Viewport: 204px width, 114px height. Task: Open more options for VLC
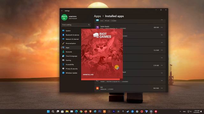click(x=162, y=88)
